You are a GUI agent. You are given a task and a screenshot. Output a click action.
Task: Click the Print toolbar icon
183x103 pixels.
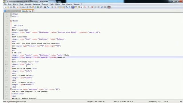coord(23,7)
